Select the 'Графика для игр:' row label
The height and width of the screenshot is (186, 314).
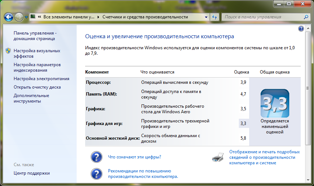(x=104, y=124)
